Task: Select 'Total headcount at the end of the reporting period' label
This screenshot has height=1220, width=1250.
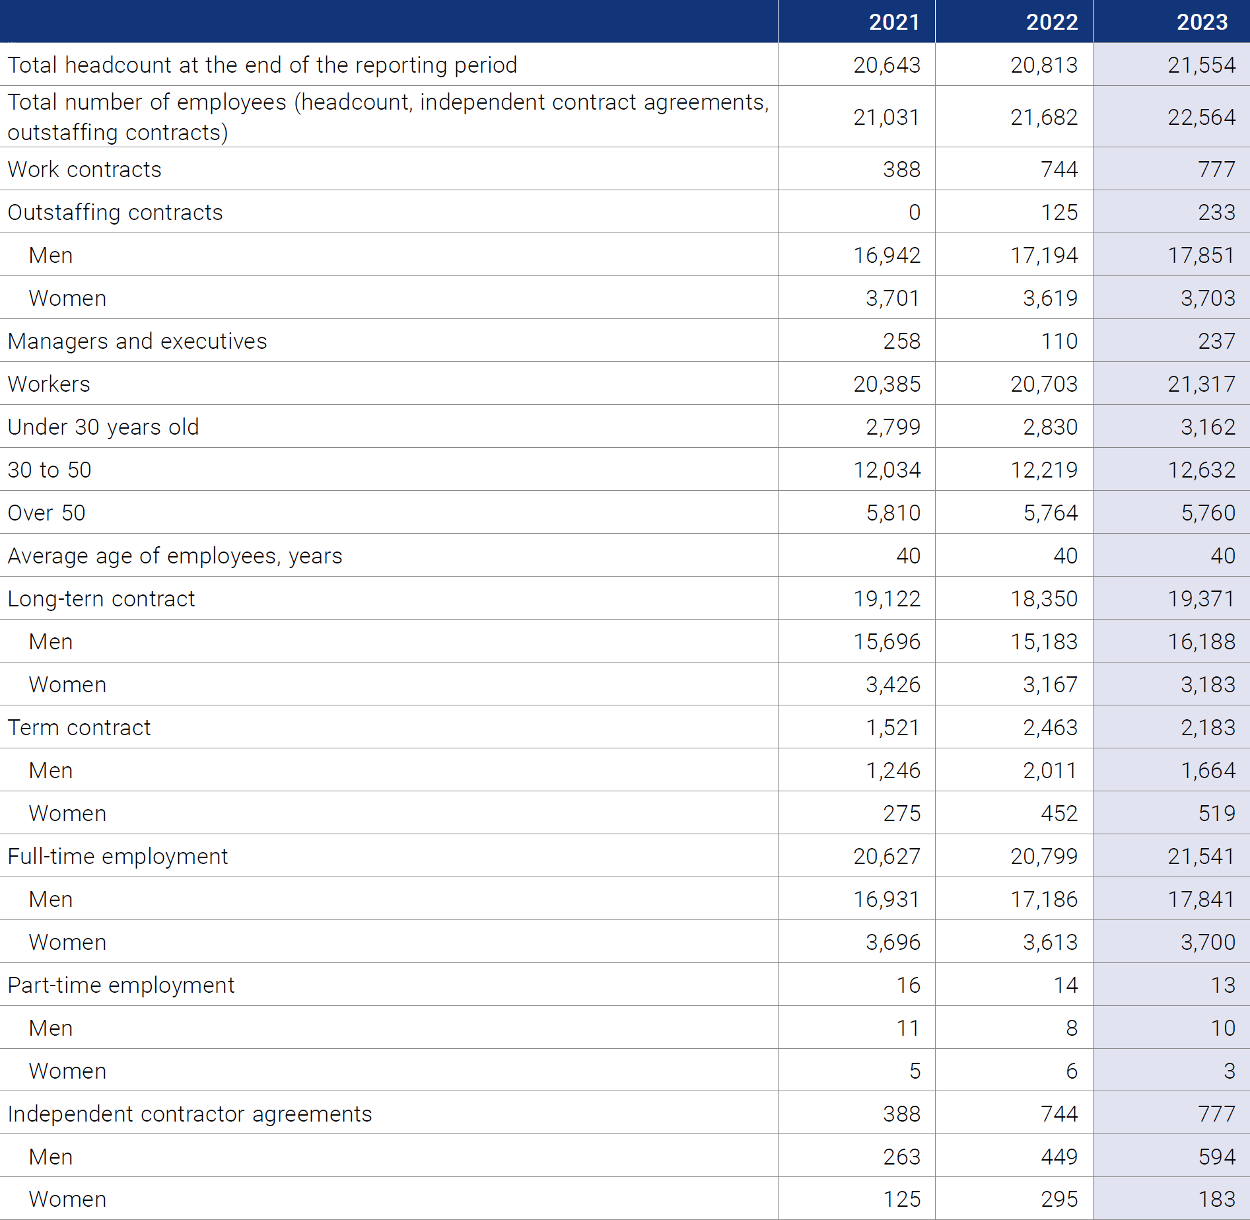Action: 262,65
